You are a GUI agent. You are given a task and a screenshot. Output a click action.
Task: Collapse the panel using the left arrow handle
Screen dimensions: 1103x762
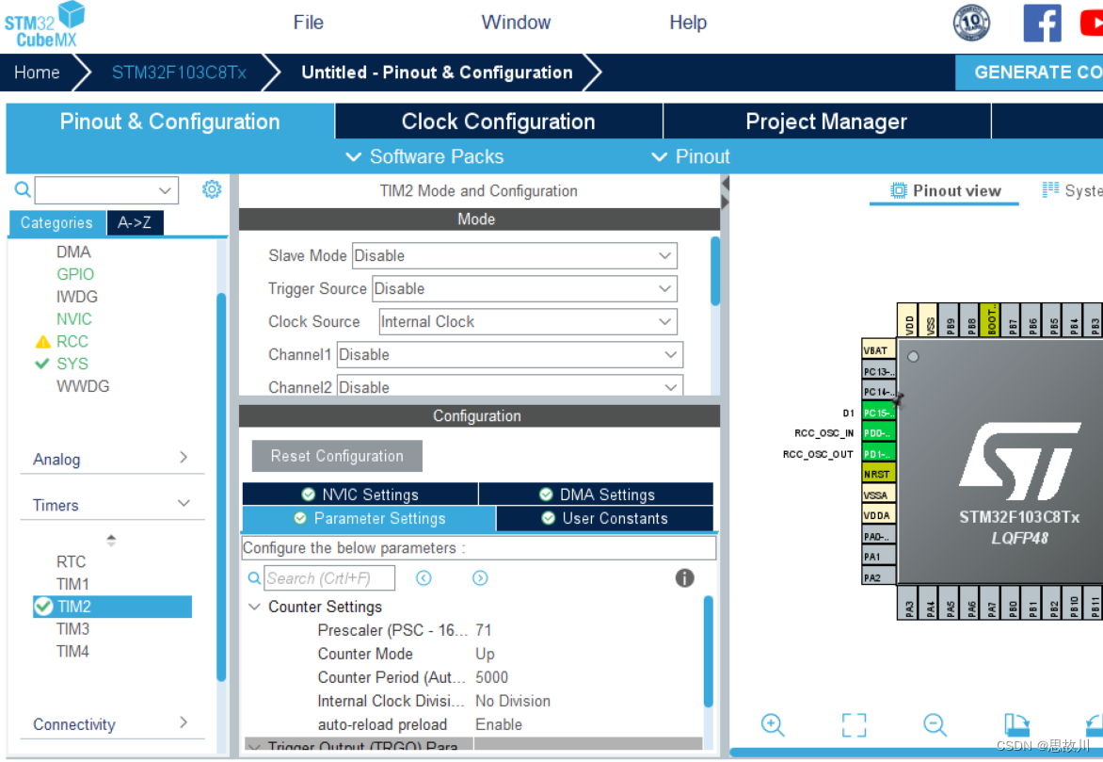pos(726,184)
